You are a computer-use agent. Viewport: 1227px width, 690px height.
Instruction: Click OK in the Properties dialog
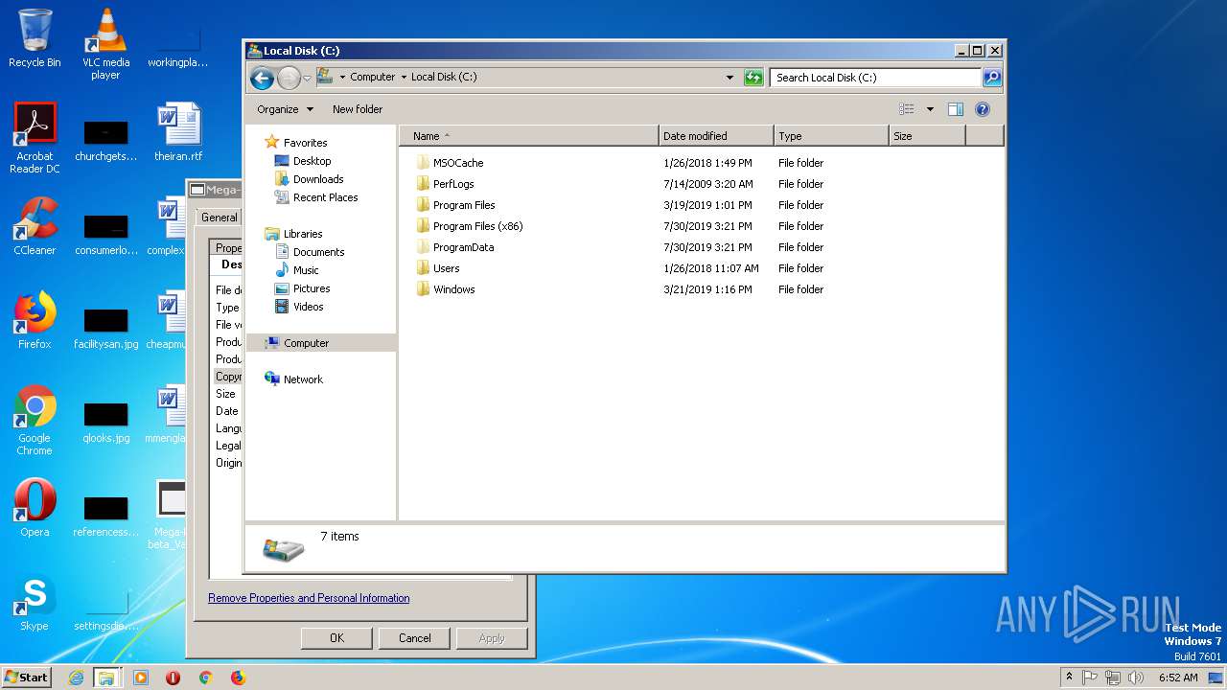tap(336, 638)
